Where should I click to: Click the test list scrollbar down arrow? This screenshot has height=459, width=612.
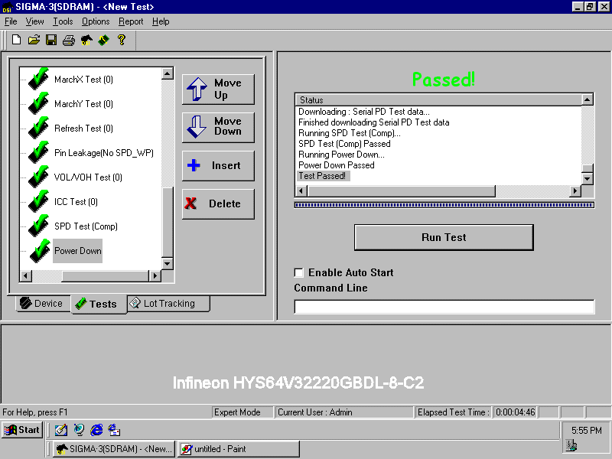pos(168,263)
